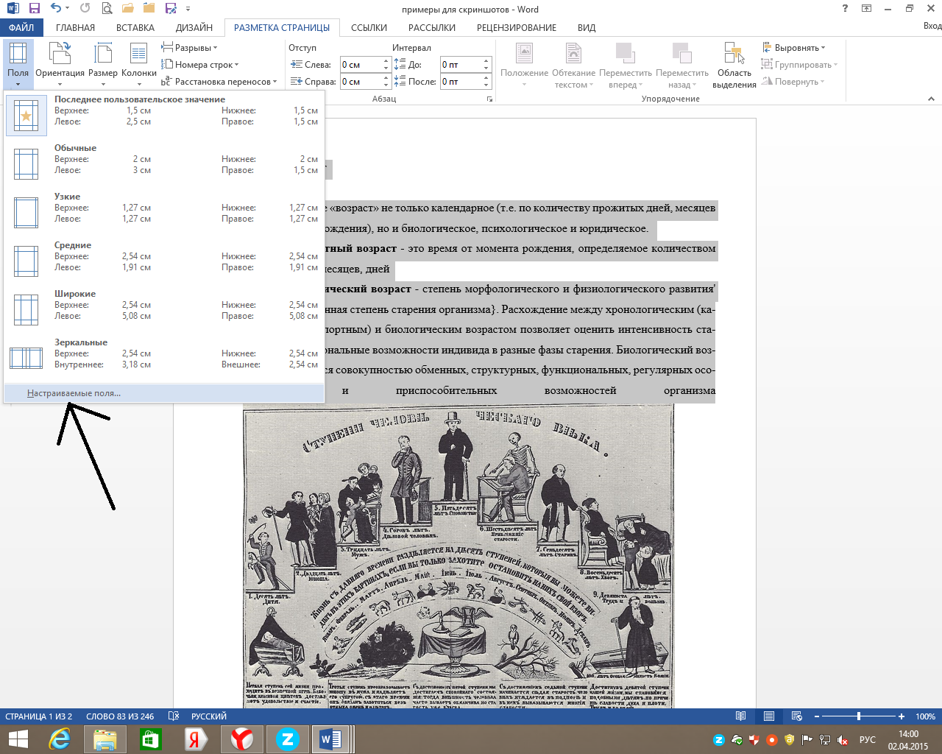This screenshot has height=754, width=942.
Task: Switch to Read Mode view
Action: click(741, 716)
